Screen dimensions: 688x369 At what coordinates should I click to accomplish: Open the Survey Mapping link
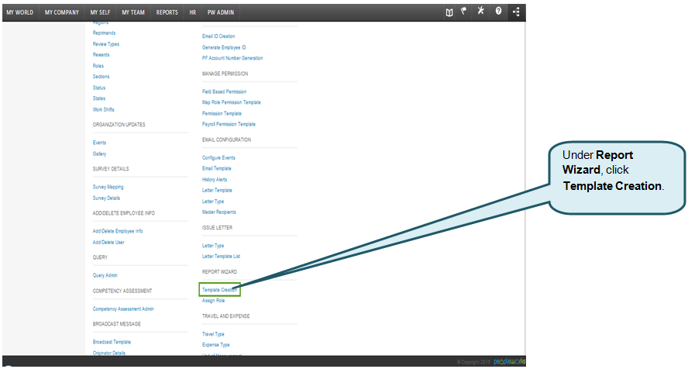pyautogui.click(x=108, y=187)
